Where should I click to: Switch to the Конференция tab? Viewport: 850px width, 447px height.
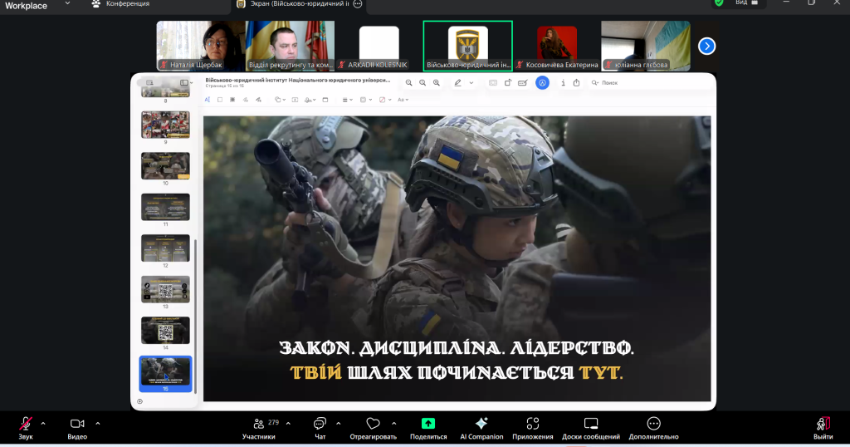coord(127,4)
